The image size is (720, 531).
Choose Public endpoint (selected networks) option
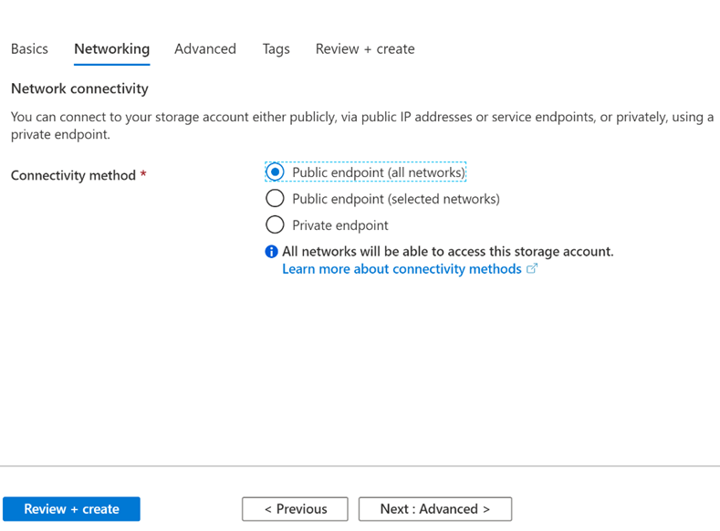point(275,199)
